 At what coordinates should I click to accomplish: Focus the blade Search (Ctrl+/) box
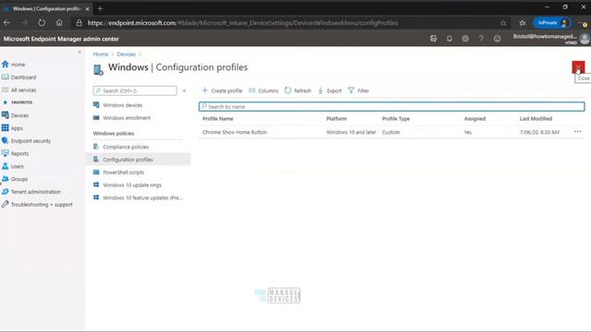pyautogui.click(x=135, y=90)
